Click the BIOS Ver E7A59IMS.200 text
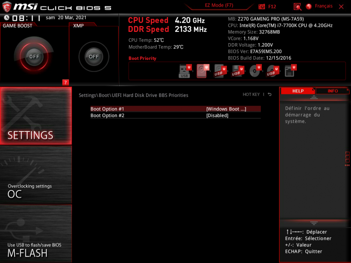This screenshot has width=351, height=263. click(x=255, y=52)
